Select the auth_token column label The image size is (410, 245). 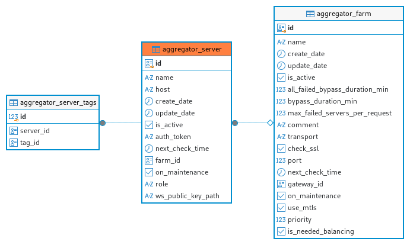pos(173,137)
